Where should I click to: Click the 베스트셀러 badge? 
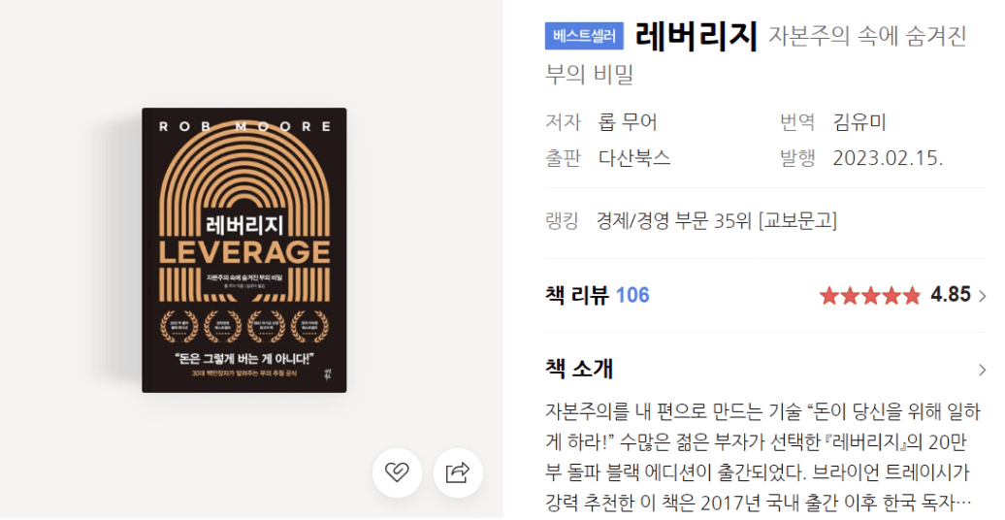[x=584, y=36]
